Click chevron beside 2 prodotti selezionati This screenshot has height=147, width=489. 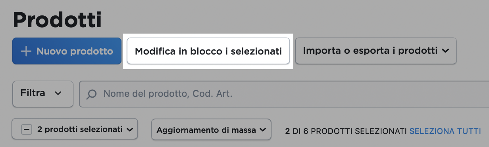click(x=129, y=129)
